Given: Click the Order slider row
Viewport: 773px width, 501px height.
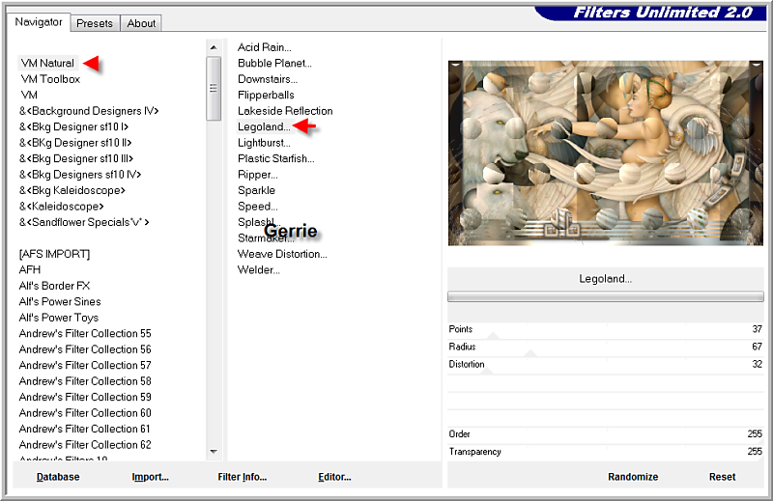Looking at the screenshot, I should (x=606, y=434).
